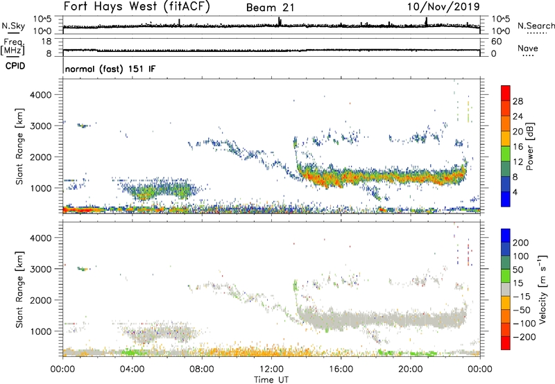Click the '24' tick on Power colorbar
Viewport: 555px width, 384px height.
pyautogui.click(x=518, y=116)
